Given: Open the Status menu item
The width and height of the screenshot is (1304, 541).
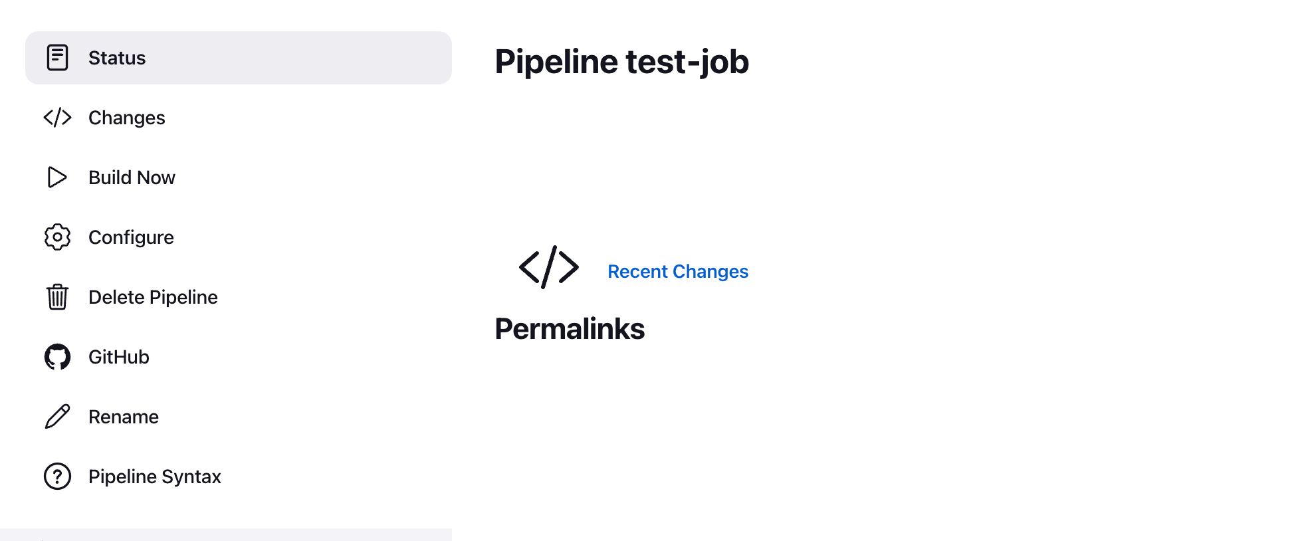Looking at the screenshot, I should [117, 58].
